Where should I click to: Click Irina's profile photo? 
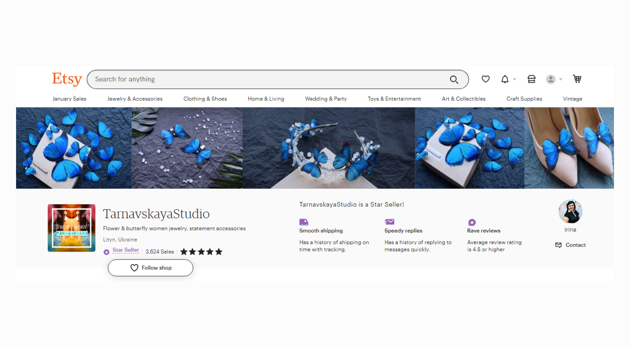tap(570, 211)
